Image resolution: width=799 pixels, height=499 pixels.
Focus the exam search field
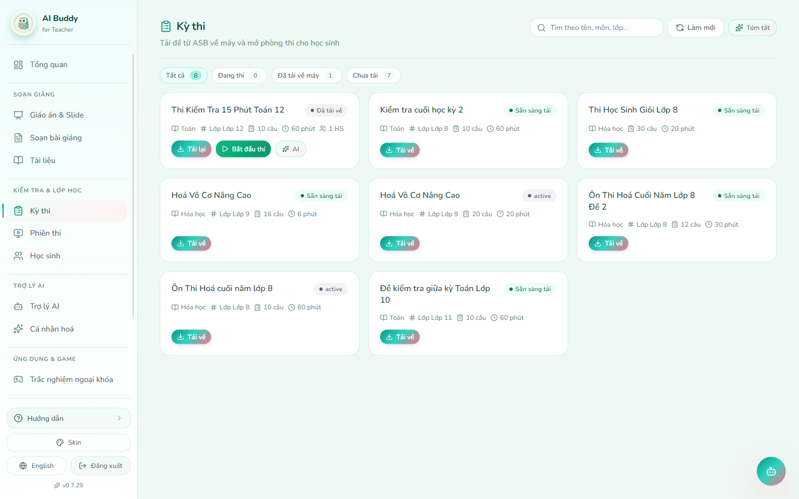[x=596, y=28]
